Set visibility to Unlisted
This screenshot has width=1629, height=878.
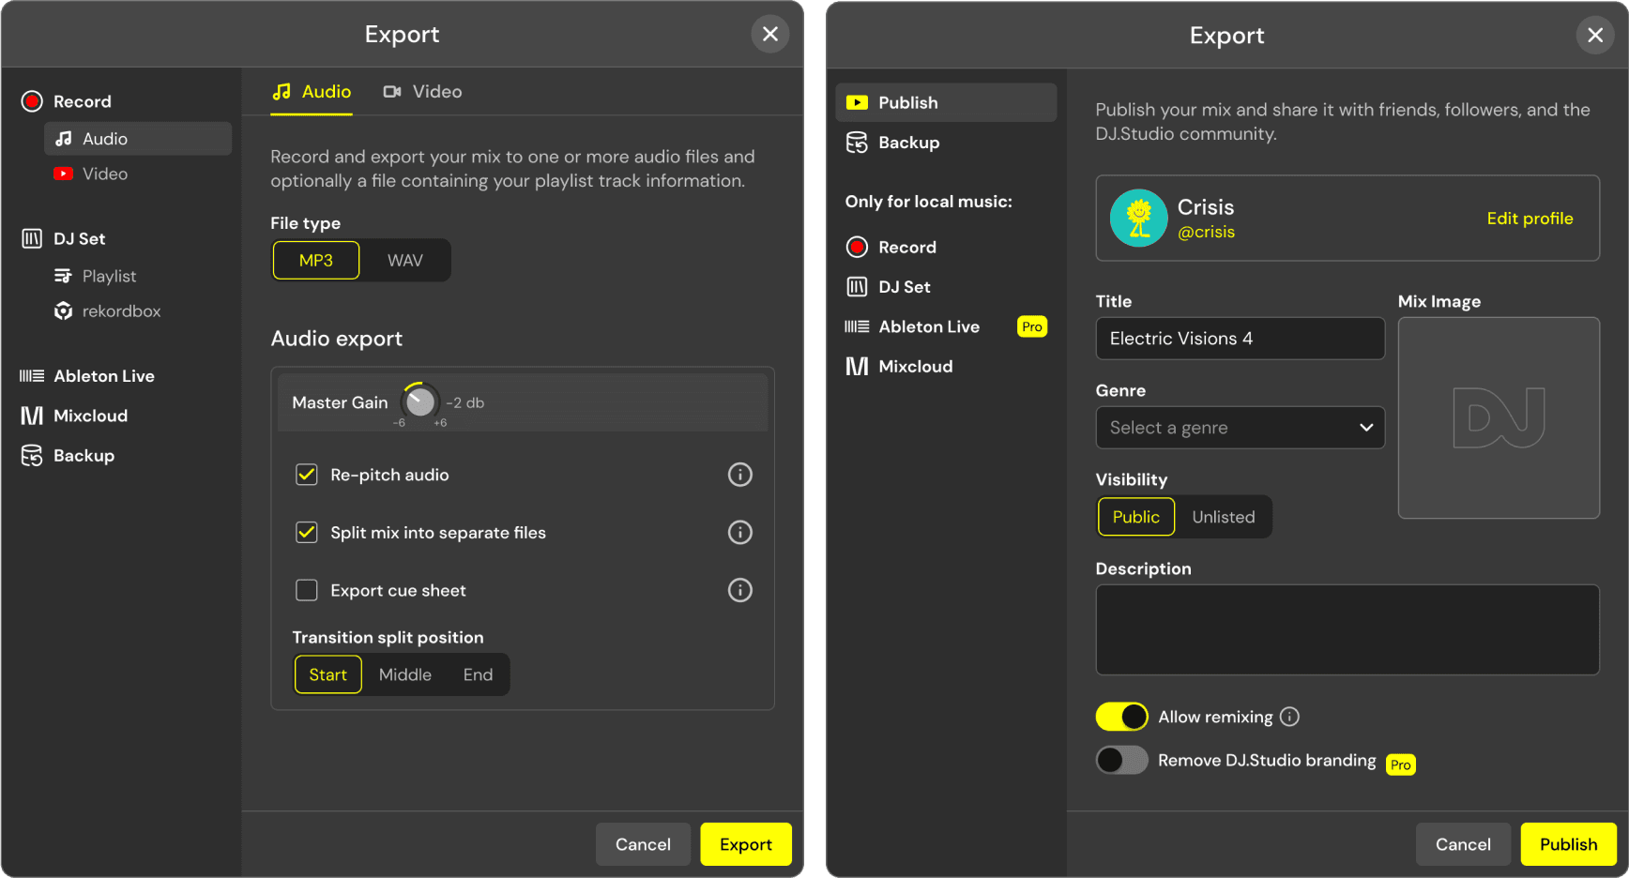click(1224, 517)
